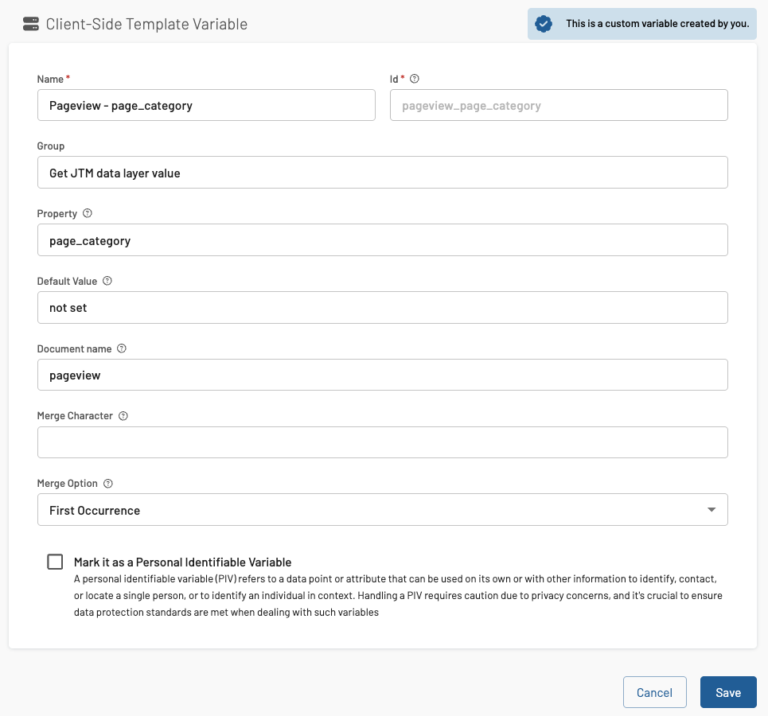Click the Merge Character help icon
768x716 pixels.
123,416
